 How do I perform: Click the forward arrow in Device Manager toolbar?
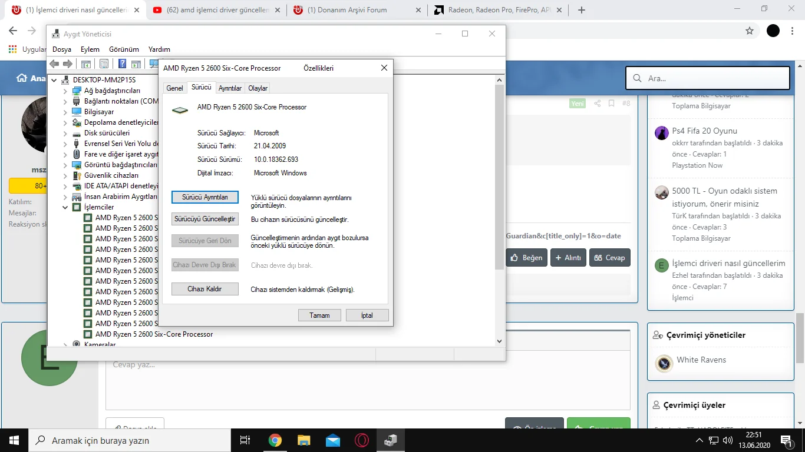(x=68, y=64)
